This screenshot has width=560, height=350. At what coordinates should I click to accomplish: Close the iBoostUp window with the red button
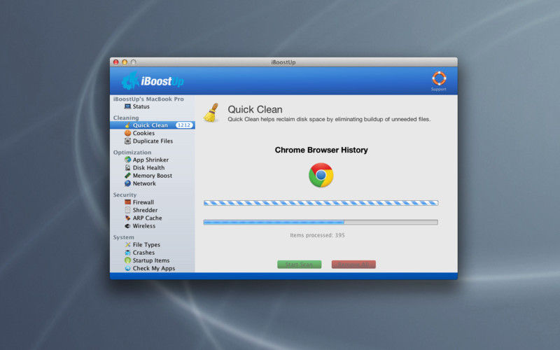[116, 62]
